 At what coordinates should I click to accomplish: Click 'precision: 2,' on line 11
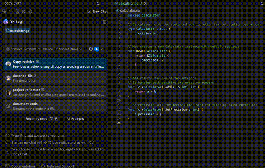coord(153,60)
